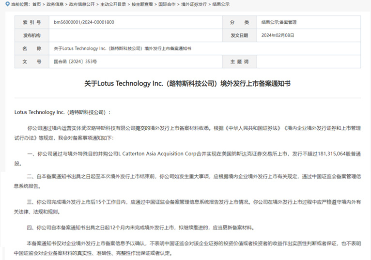Click the 名称 table label

tap(32, 48)
